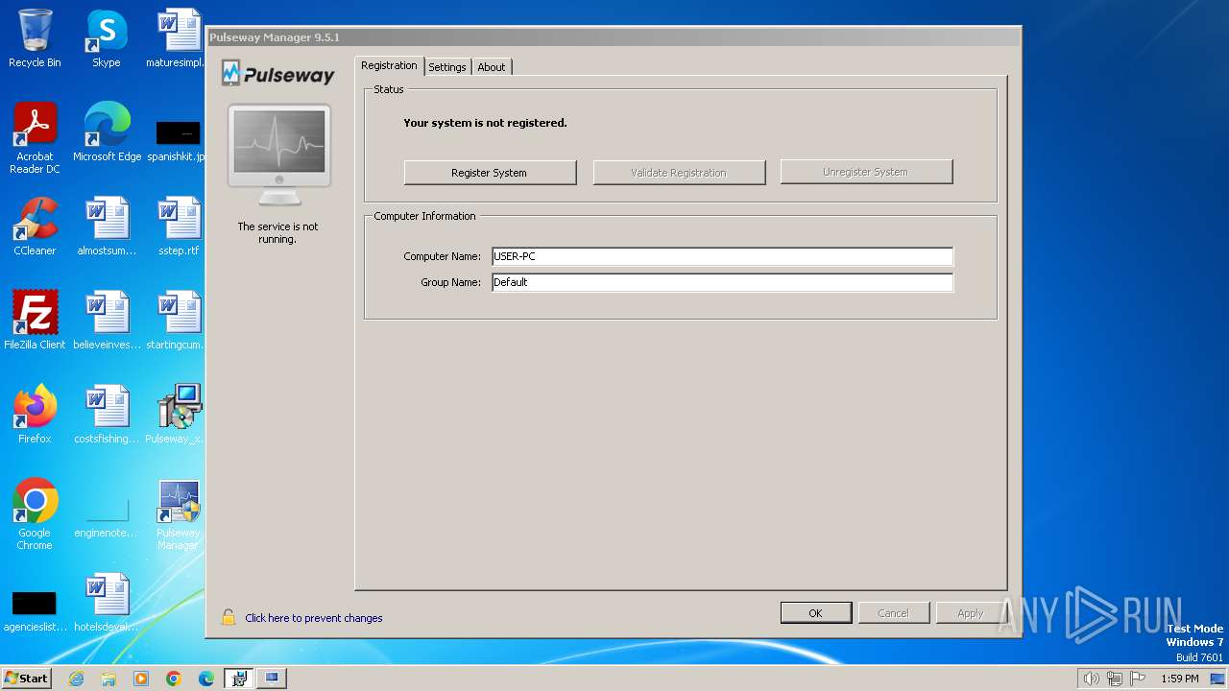The height and width of the screenshot is (691, 1229).
Task: Open the Microsoft Edge desktop shortcut
Action: (108, 132)
